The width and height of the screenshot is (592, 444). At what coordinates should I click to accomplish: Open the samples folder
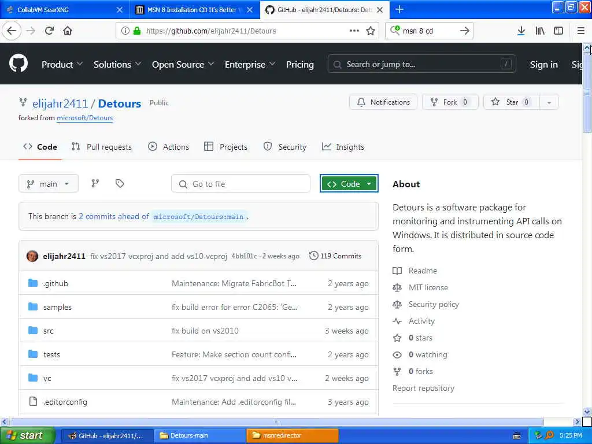pyautogui.click(x=57, y=307)
